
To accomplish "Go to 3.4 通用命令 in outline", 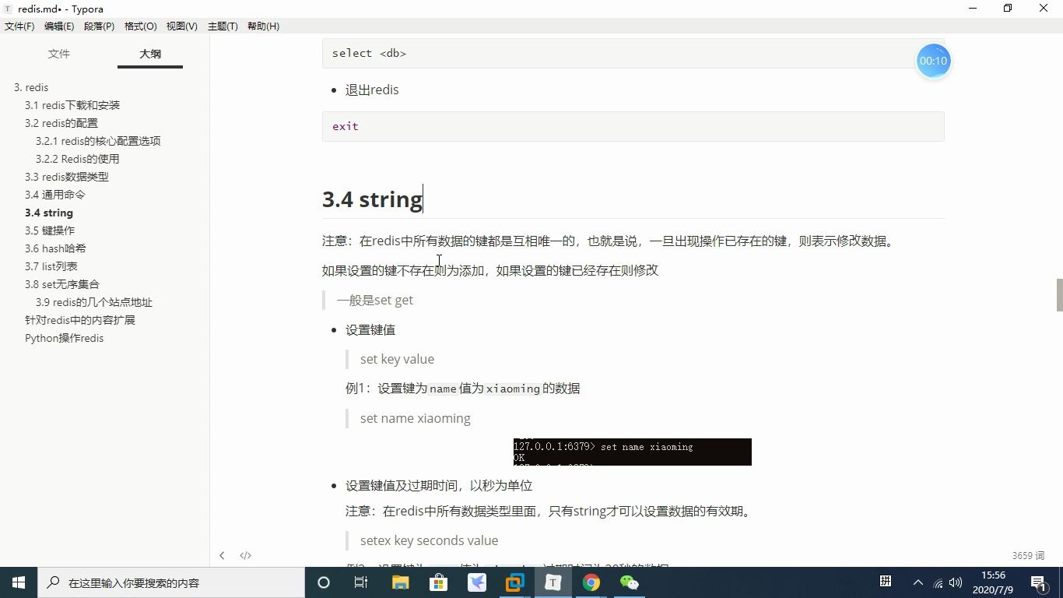I will [x=55, y=195].
